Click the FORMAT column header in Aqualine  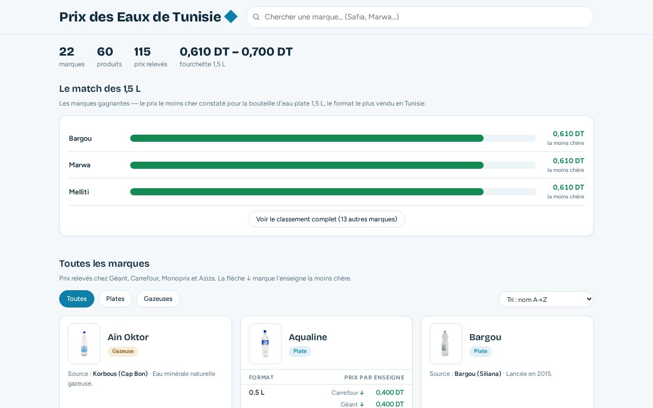tap(261, 377)
